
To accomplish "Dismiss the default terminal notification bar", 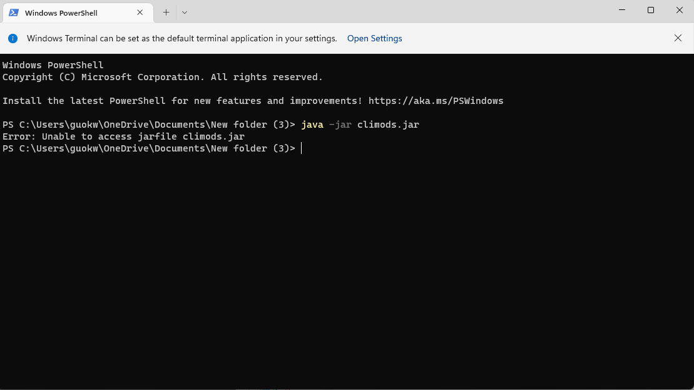I will 678,38.
